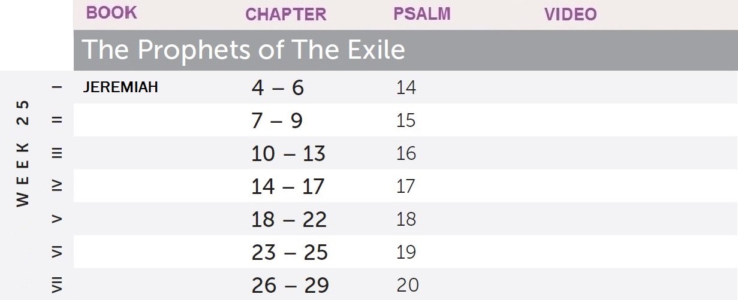Open chapters 14 – 17 reading
Image resolution: width=738 pixels, height=300 pixels.
pyautogui.click(x=288, y=187)
